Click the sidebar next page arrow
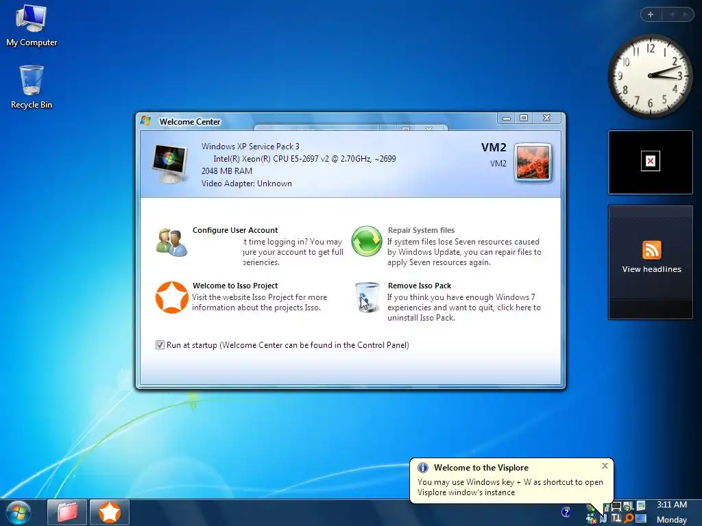This screenshot has height=526, width=702. click(685, 14)
